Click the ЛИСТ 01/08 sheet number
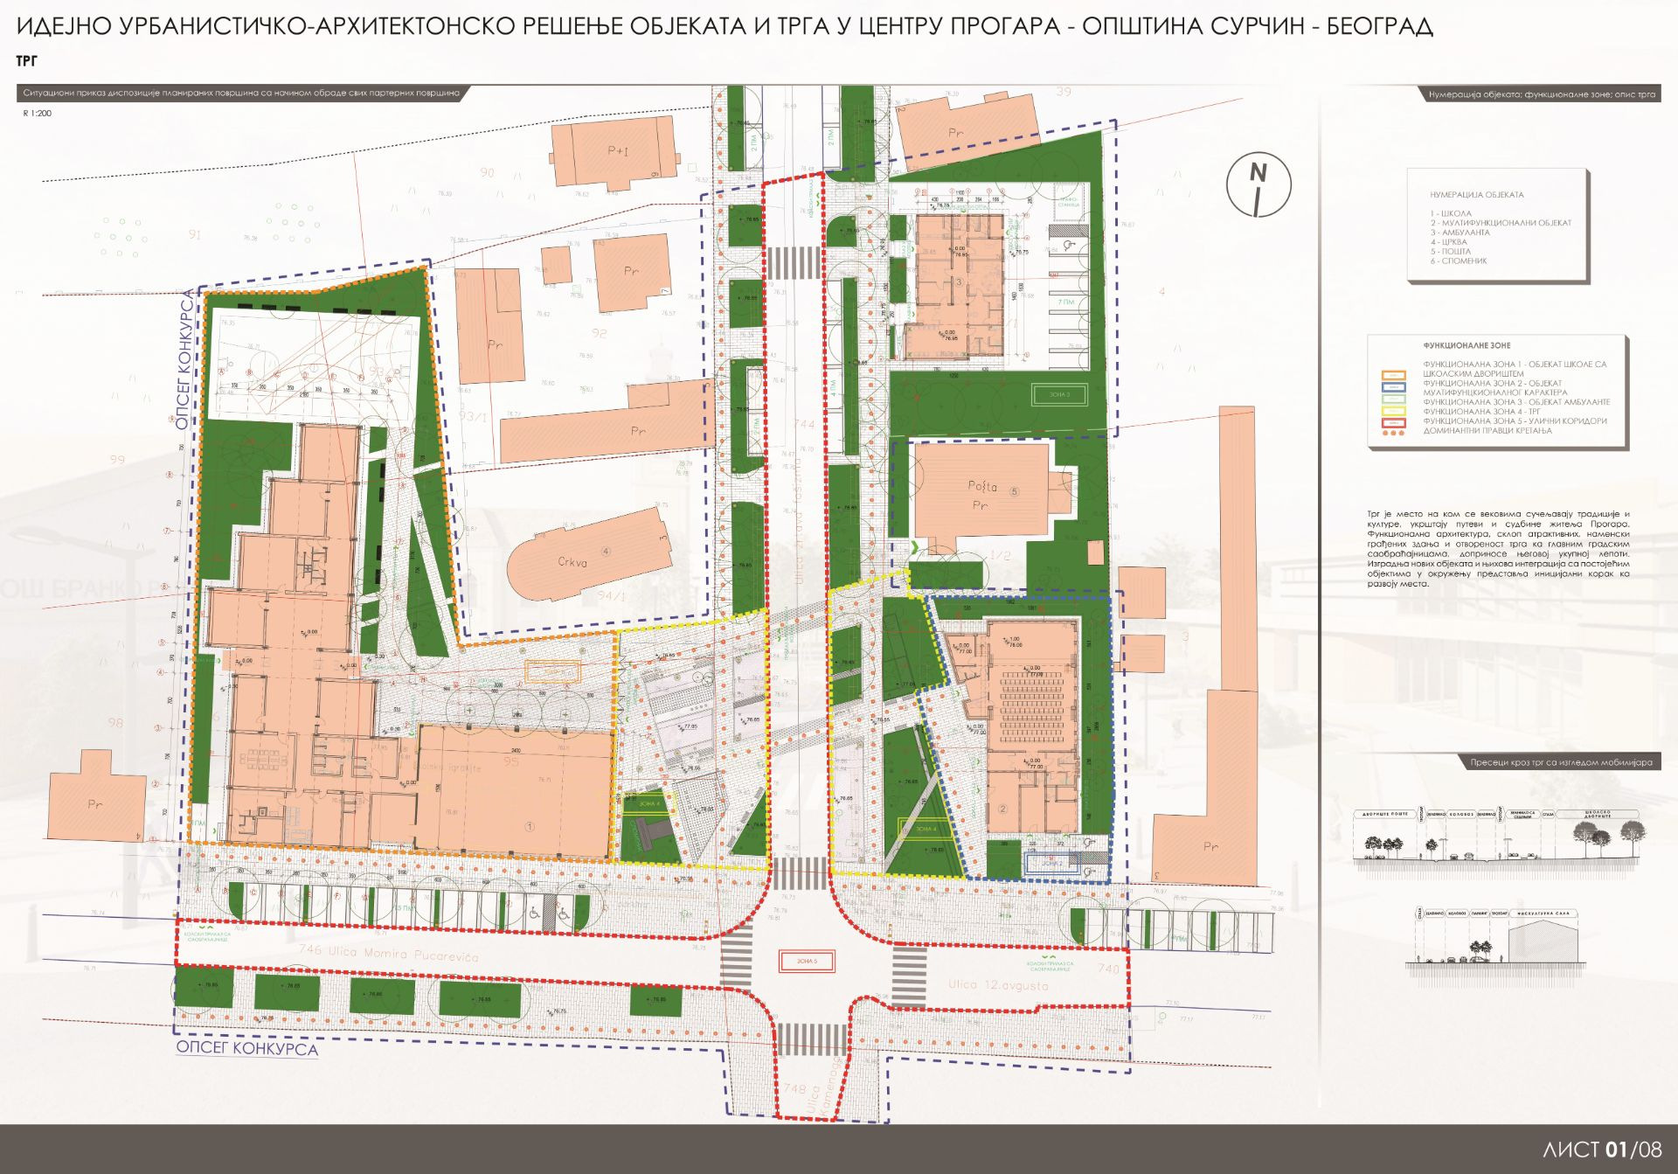The width and height of the screenshot is (1678, 1174). tap(1602, 1150)
